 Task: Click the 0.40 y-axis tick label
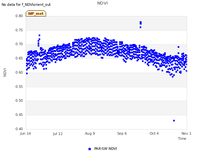pyautogui.click(x=19, y=129)
